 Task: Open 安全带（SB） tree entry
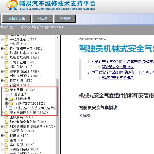coord(20,85)
